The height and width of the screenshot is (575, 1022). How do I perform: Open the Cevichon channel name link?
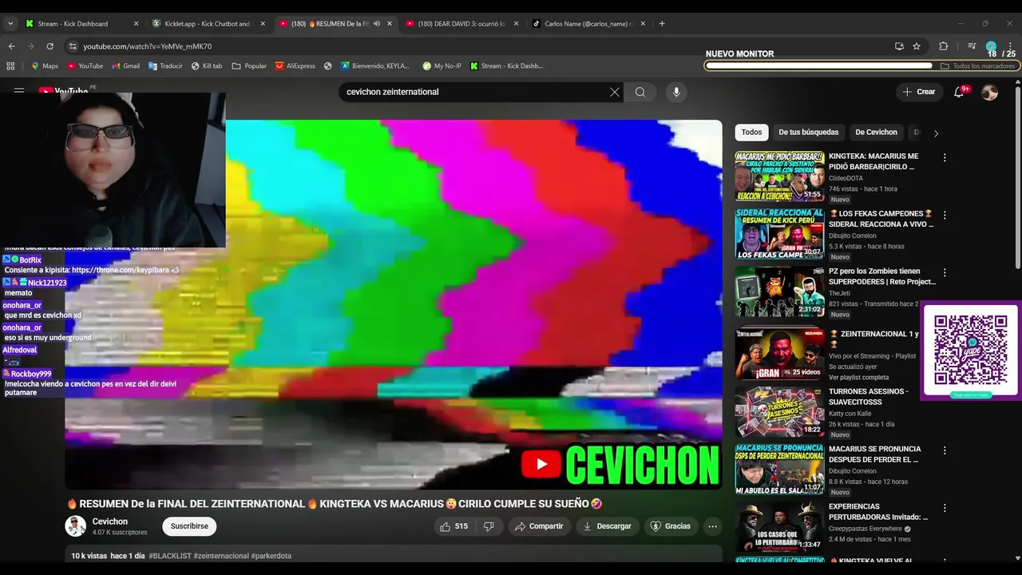point(109,521)
